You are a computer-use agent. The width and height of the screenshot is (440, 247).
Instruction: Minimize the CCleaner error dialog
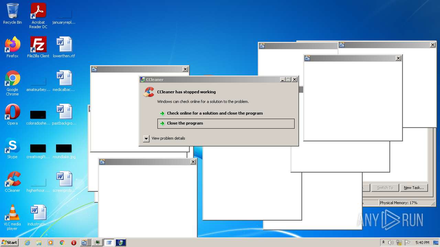click(283, 80)
